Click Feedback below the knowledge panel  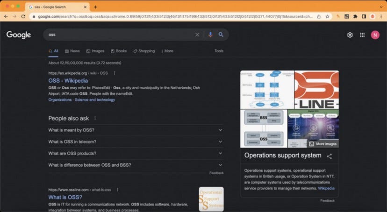click(327, 201)
